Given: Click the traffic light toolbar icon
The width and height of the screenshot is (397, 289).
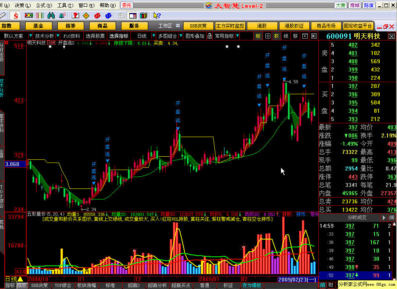Looking at the screenshot, I should (29, 16).
